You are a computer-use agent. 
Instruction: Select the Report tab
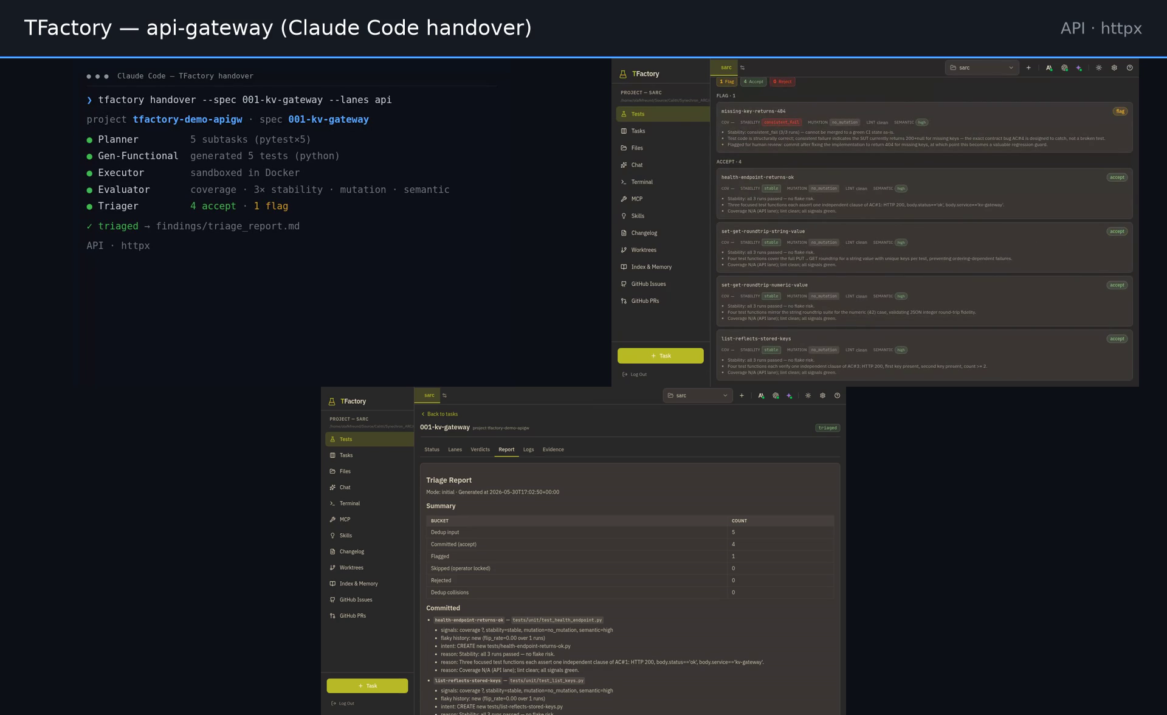tap(506, 450)
